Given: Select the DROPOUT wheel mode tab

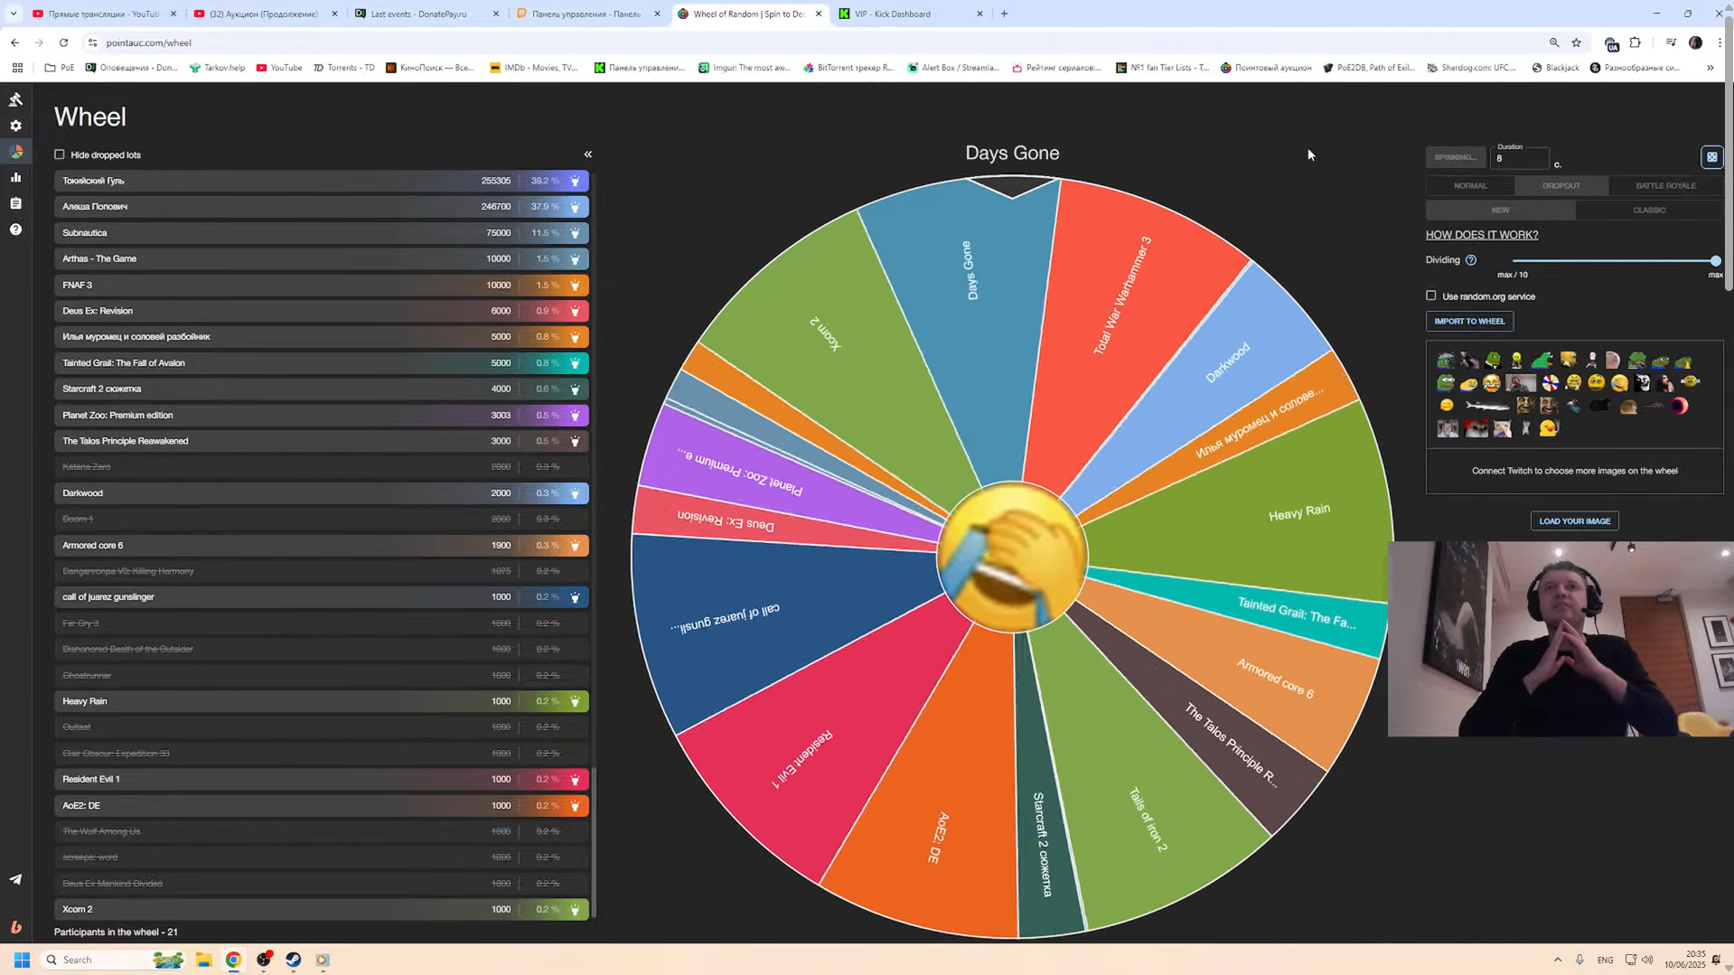Looking at the screenshot, I should click(1561, 185).
